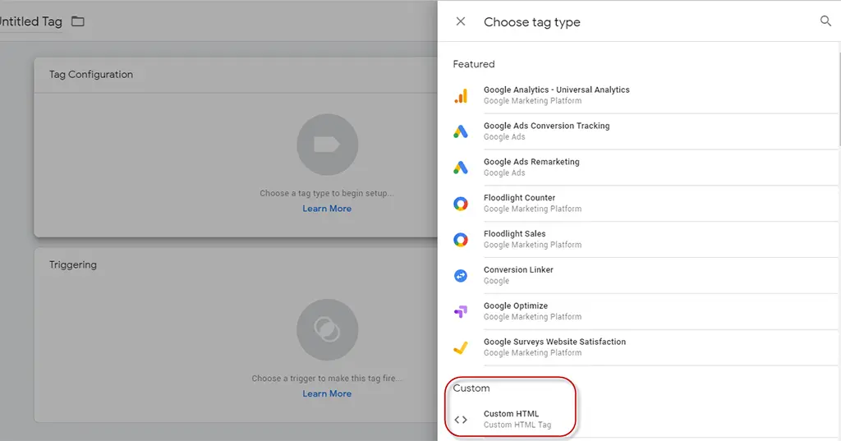Click the Tag Configuration card heading
The height and width of the screenshot is (441, 841).
coord(91,75)
